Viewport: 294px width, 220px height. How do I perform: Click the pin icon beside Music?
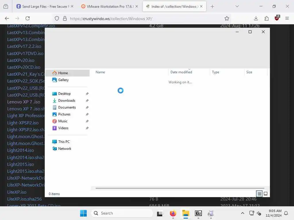[87, 121]
